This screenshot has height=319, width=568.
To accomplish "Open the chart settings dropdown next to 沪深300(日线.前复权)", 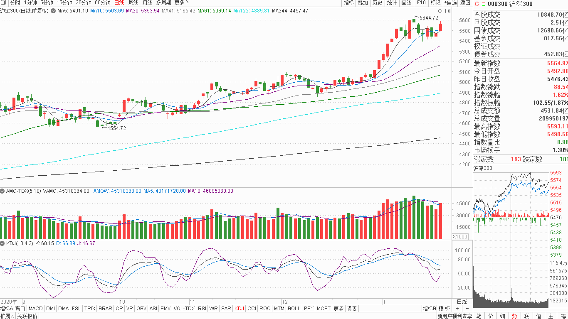I will [53, 10].
